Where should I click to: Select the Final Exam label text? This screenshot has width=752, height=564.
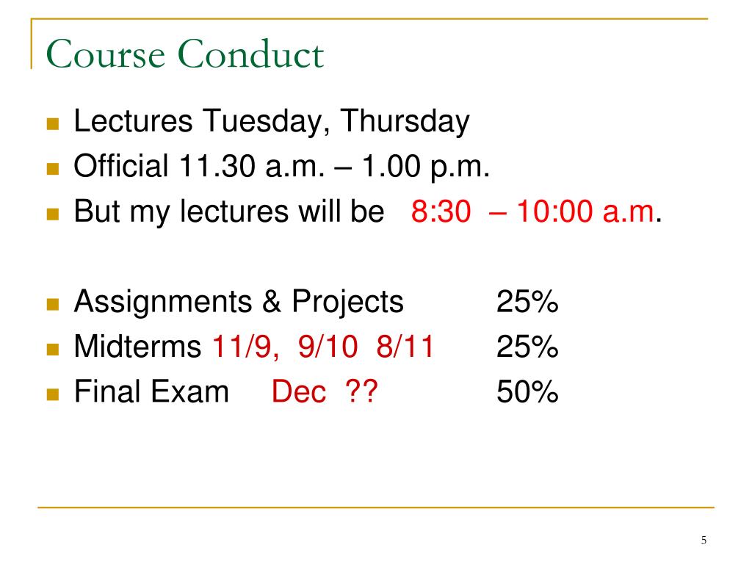pos(151,392)
